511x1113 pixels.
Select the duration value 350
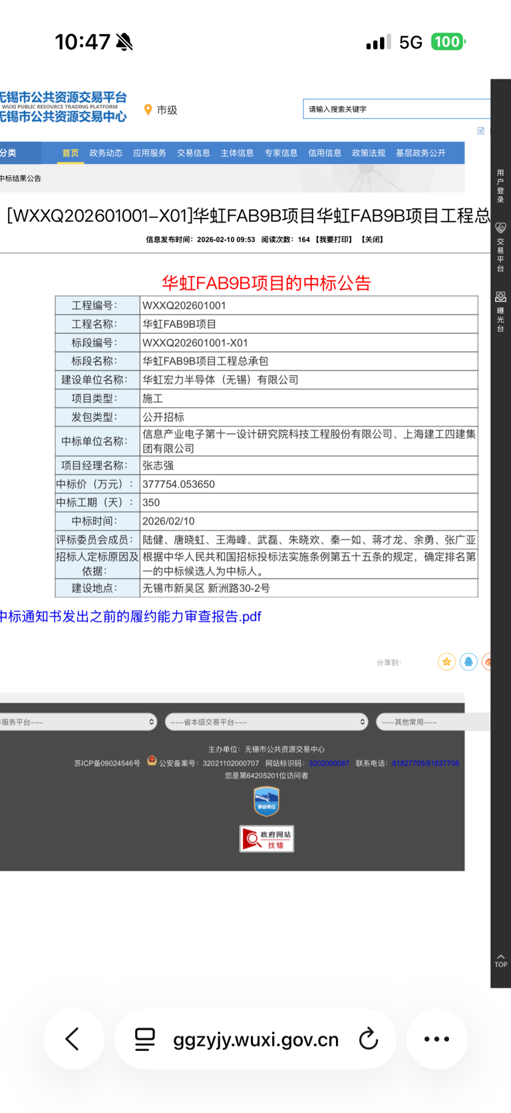(x=151, y=503)
